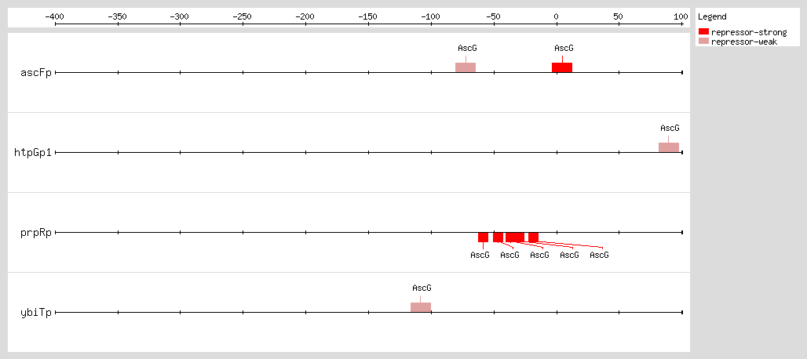Click the leftmost strong AscG box on prpRp

pos(483,238)
